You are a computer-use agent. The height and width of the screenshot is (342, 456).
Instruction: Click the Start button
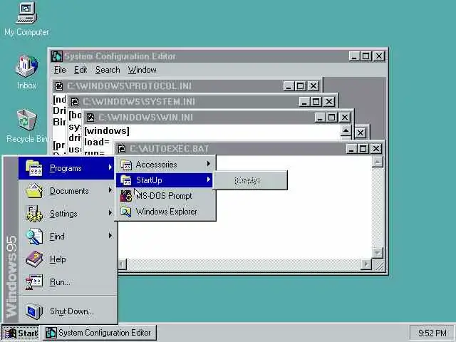point(21,333)
